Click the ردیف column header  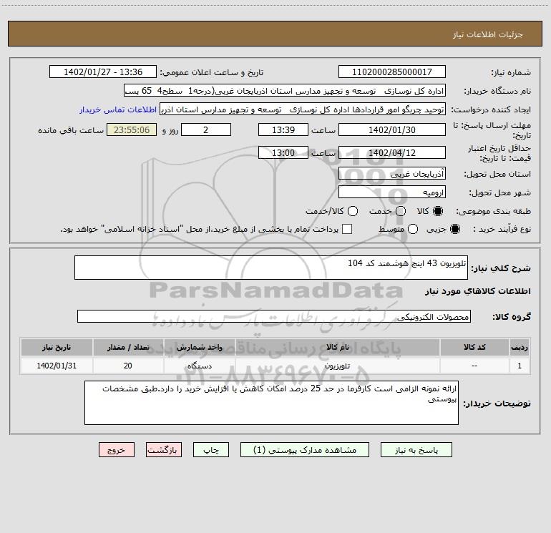click(520, 347)
